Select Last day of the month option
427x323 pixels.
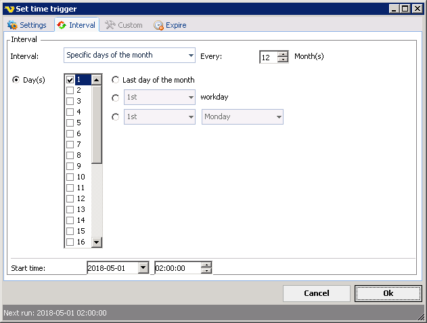(116, 80)
